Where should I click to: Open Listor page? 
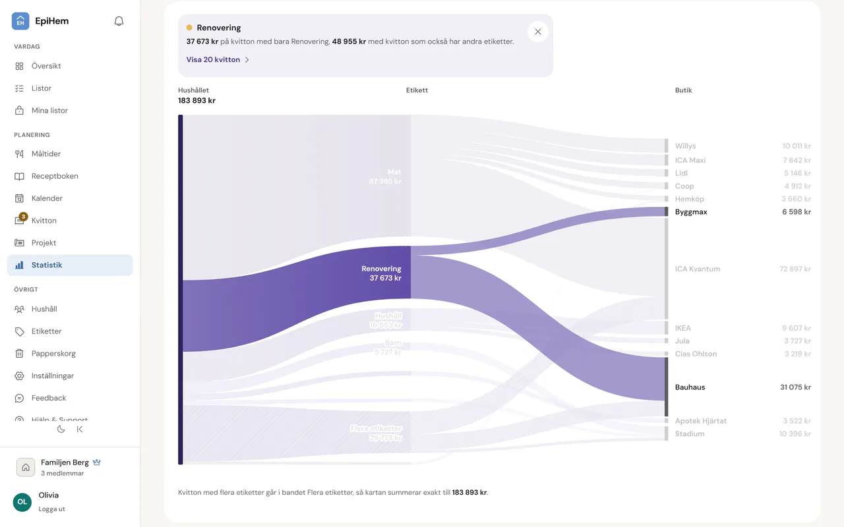pos(70,88)
